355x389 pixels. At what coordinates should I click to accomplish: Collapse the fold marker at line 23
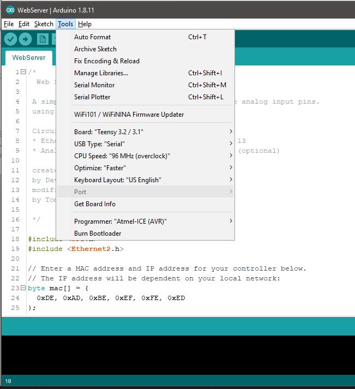(x=23, y=288)
